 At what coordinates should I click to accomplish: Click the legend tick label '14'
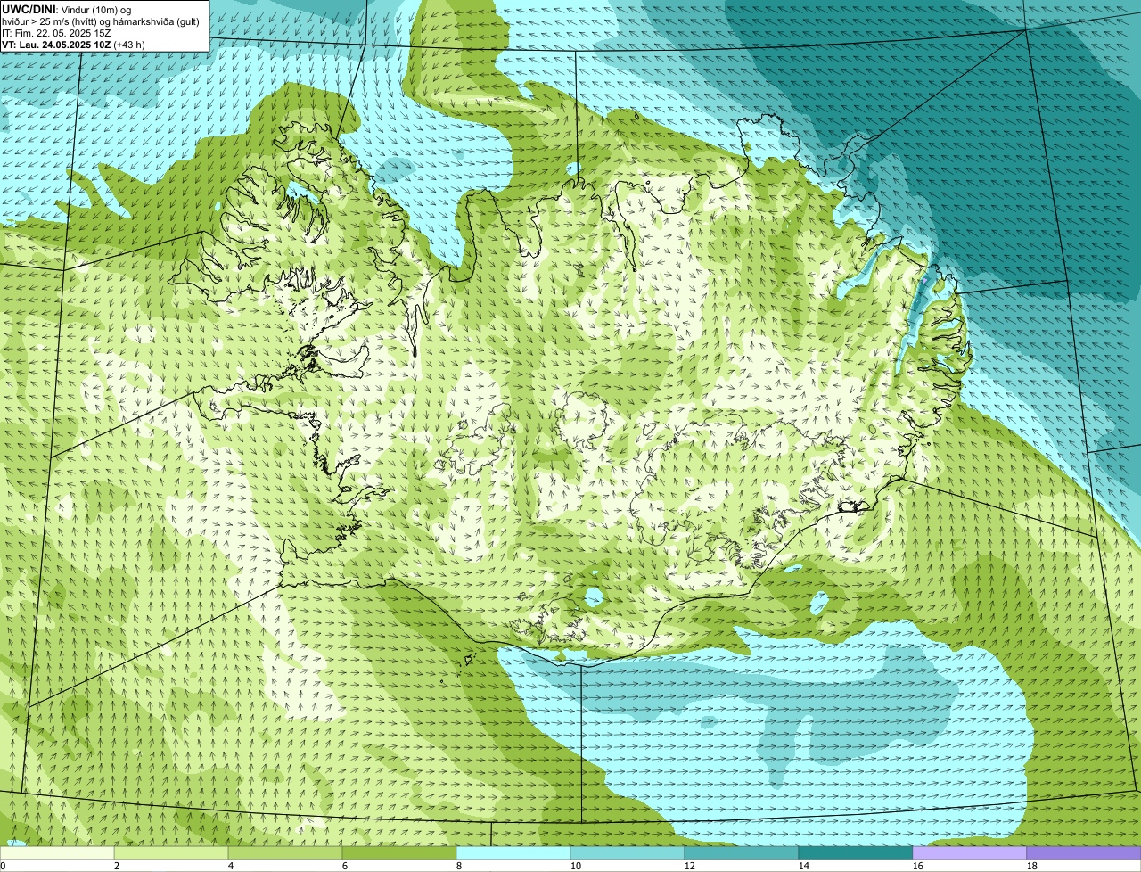[804, 866]
